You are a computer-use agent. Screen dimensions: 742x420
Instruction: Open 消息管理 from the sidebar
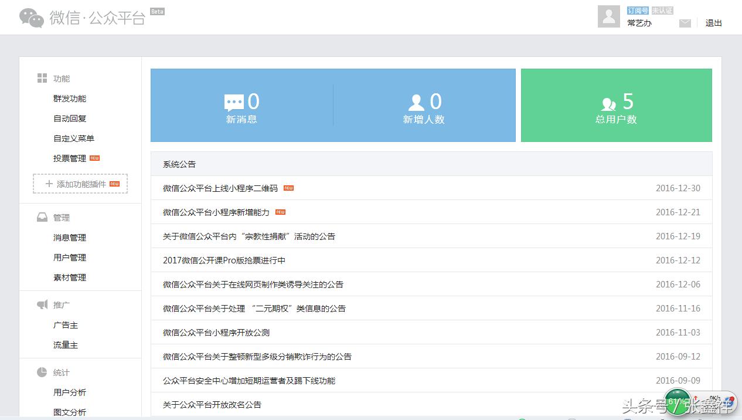click(x=71, y=237)
